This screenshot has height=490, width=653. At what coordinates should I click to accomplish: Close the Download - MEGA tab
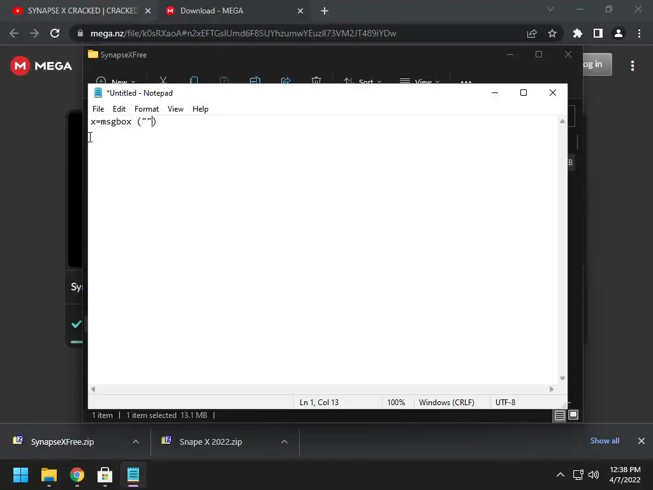pyautogui.click(x=300, y=11)
